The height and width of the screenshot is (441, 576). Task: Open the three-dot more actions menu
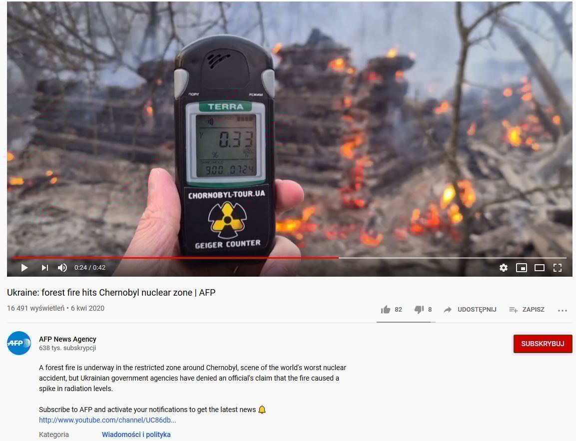[562, 310]
